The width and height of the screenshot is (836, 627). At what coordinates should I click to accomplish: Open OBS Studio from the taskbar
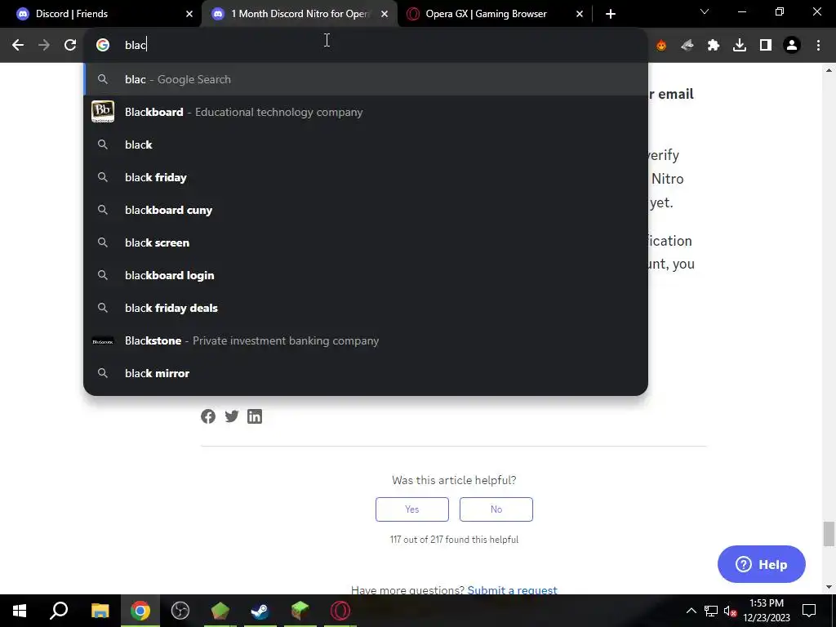click(180, 611)
